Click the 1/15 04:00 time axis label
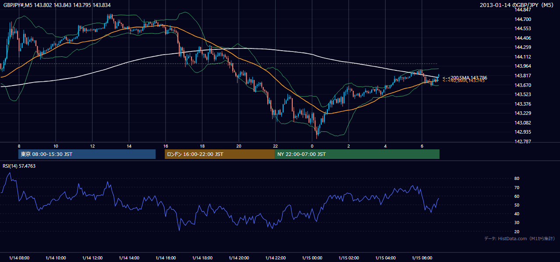Viewport: 560px width, 262px height. (x=386, y=258)
